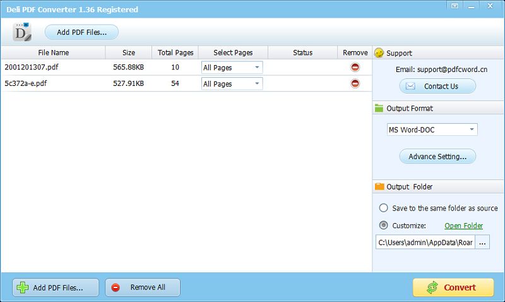Click the File Name column header

[x=53, y=52]
